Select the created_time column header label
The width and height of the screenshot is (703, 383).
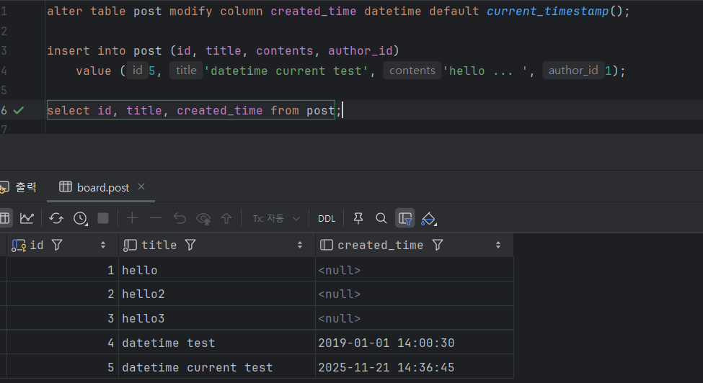point(380,245)
